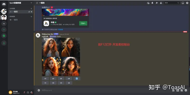190x95 pixels.
Task: Open Pinned Messages pin icon
Action: (157, 3)
